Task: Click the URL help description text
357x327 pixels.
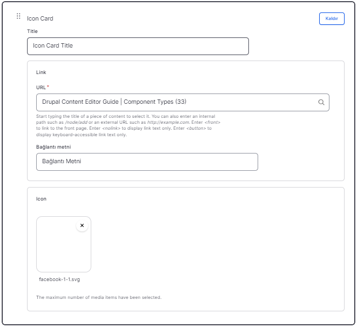Action: coord(128,125)
